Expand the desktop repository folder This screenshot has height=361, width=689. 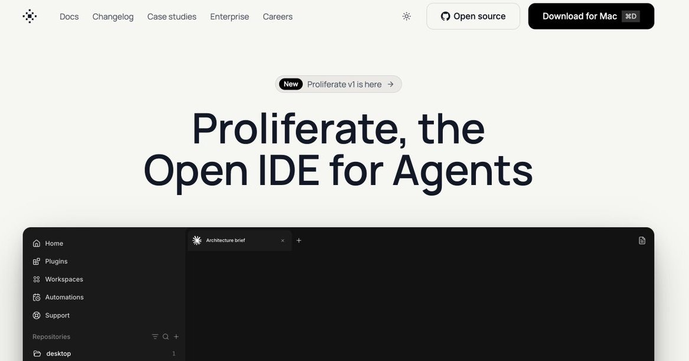click(105, 353)
